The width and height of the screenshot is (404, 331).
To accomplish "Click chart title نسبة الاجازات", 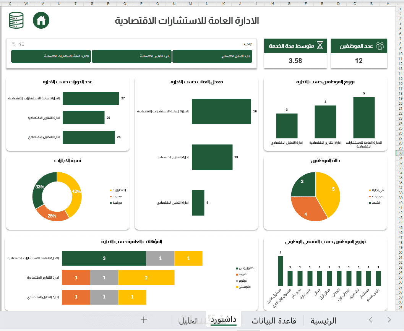I will tap(68, 161).
